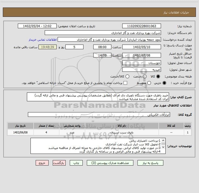This screenshot has width=199, height=193.
Task: Click the ردیف column header
Action: 188,126
